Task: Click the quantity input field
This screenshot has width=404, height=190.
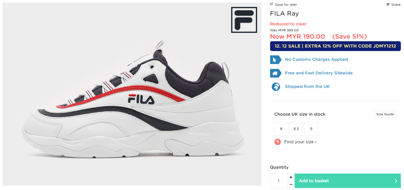Action: 279,181
